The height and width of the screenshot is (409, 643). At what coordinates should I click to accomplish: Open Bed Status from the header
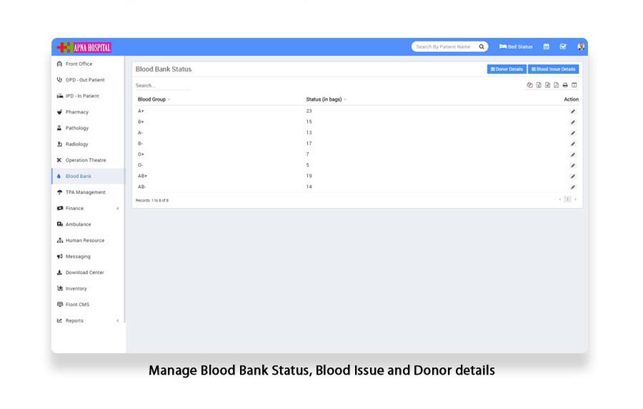pyautogui.click(x=516, y=46)
